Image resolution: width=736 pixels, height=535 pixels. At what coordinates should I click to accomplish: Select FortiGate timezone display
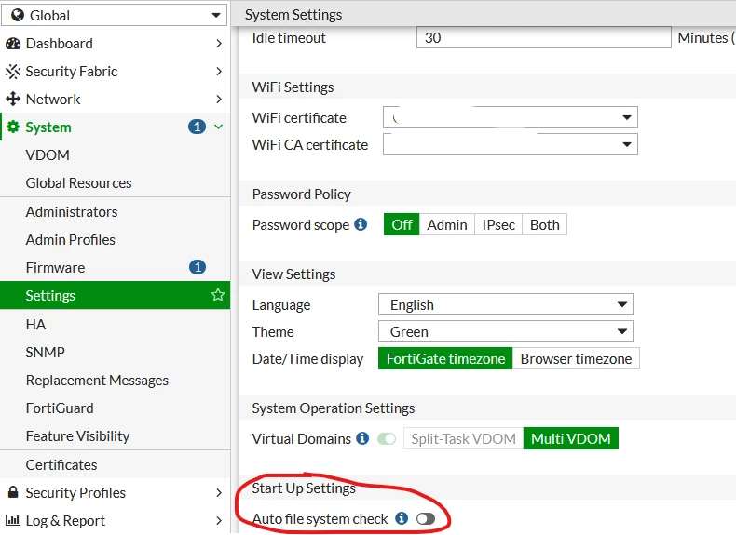pos(445,359)
